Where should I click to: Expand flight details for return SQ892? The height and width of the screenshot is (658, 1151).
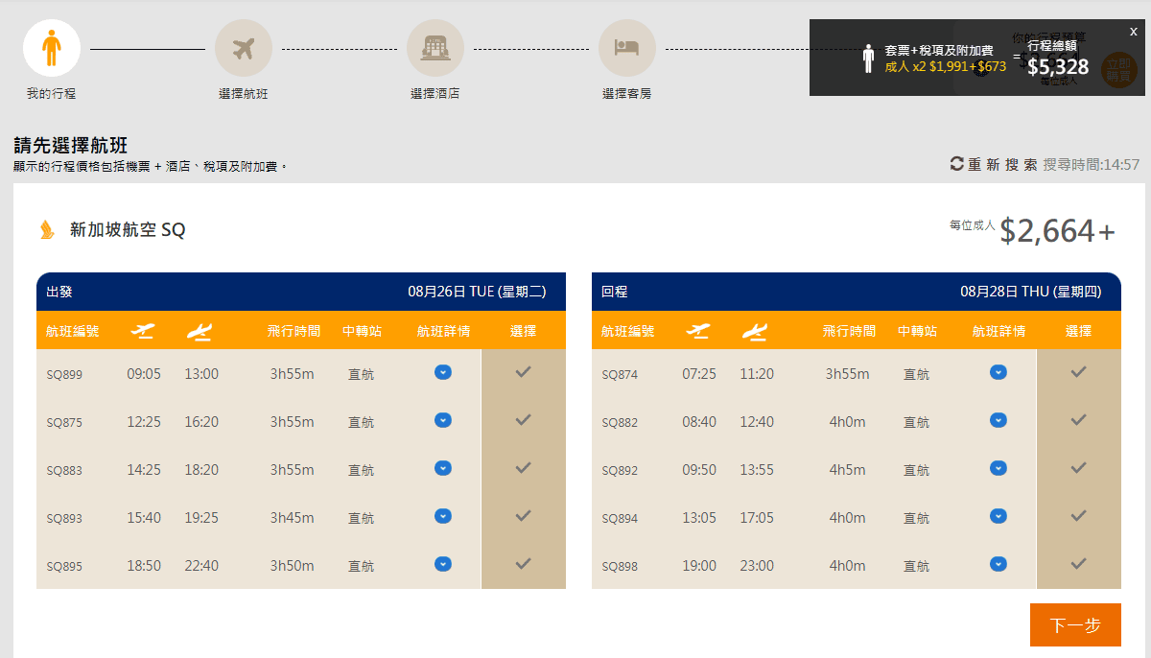click(998, 468)
